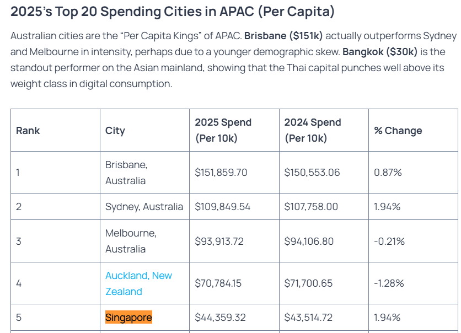Click the Rank column header
Image resolution: width=461 pixels, height=333 pixels.
[28, 131]
